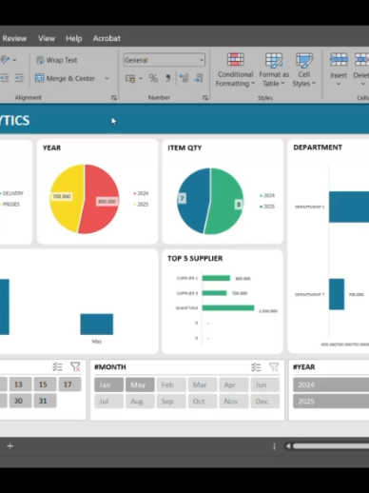Viewport: 369px width, 493px height.
Task: Select May in the month slicer
Action: 140,385
